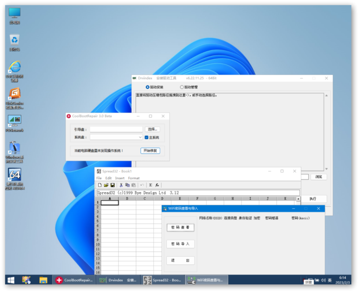
Task: Open This PC desktop icon
Action: (14, 16)
